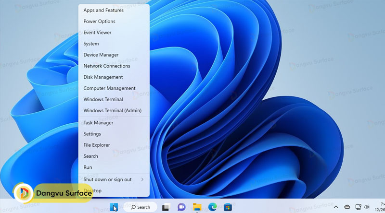Select Power Options in the context menu

(x=114, y=21)
